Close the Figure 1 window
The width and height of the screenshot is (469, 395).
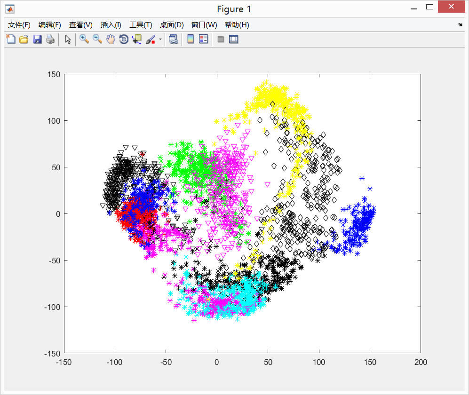pyautogui.click(x=451, y=7)
